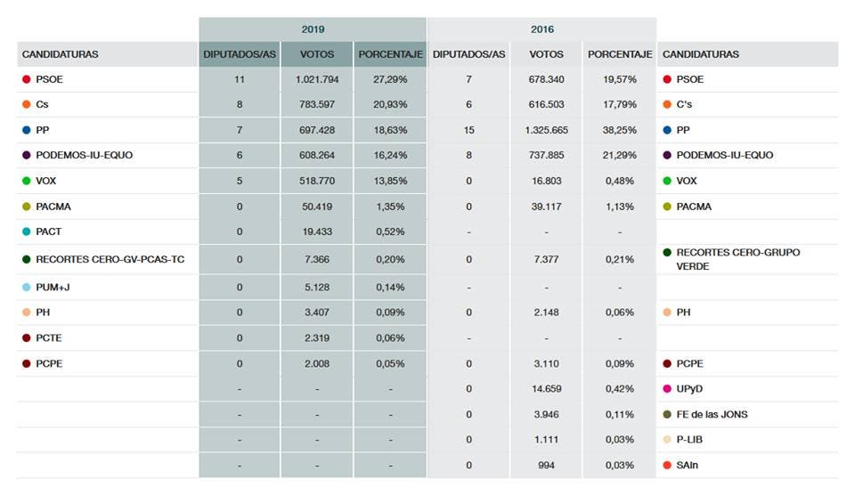Click the teal PACT party dot
The image size is (855, 495).
(27, 231)
